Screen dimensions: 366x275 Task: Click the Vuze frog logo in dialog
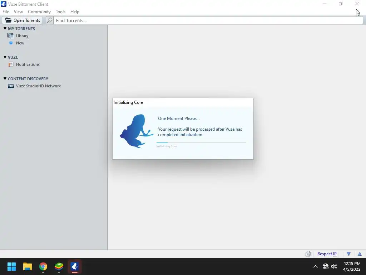[x=137, y=131]
